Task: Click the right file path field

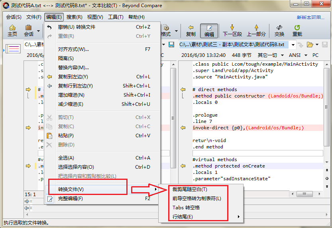Action: (x=234, y=45)
